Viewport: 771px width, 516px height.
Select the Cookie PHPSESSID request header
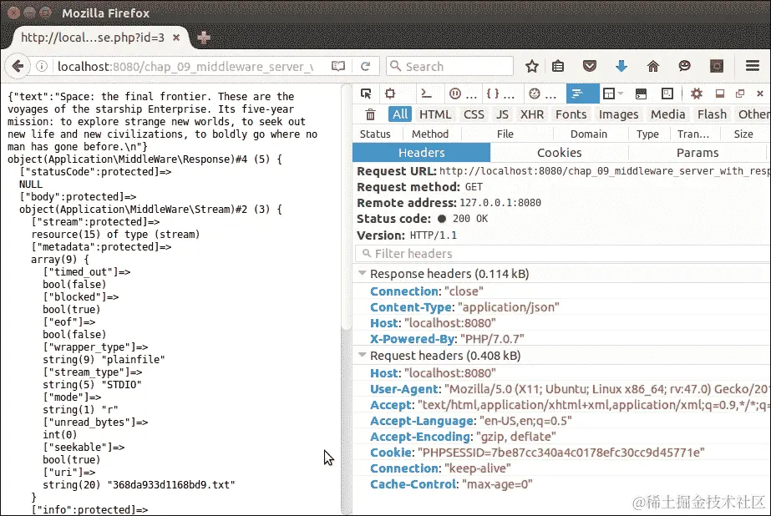pyautogui.click(x=537, y=453)
